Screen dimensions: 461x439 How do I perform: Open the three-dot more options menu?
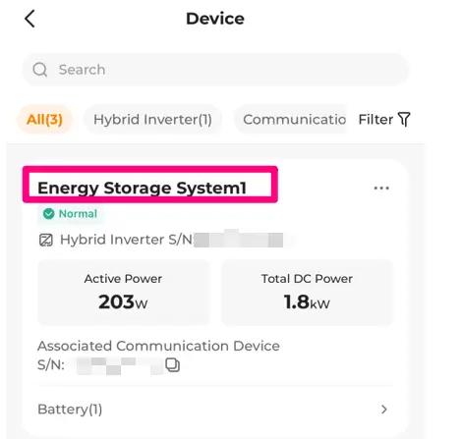point(381,189)
